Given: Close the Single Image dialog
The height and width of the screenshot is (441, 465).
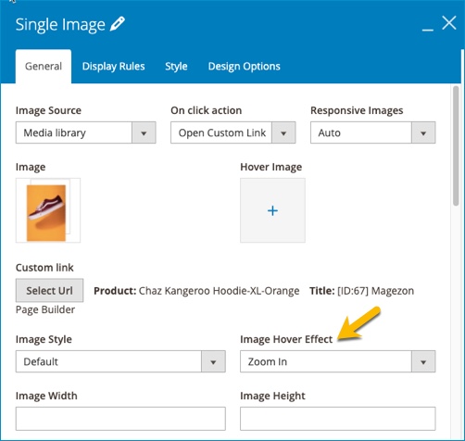Looking at the screenshot, I should tap(449, 23).
